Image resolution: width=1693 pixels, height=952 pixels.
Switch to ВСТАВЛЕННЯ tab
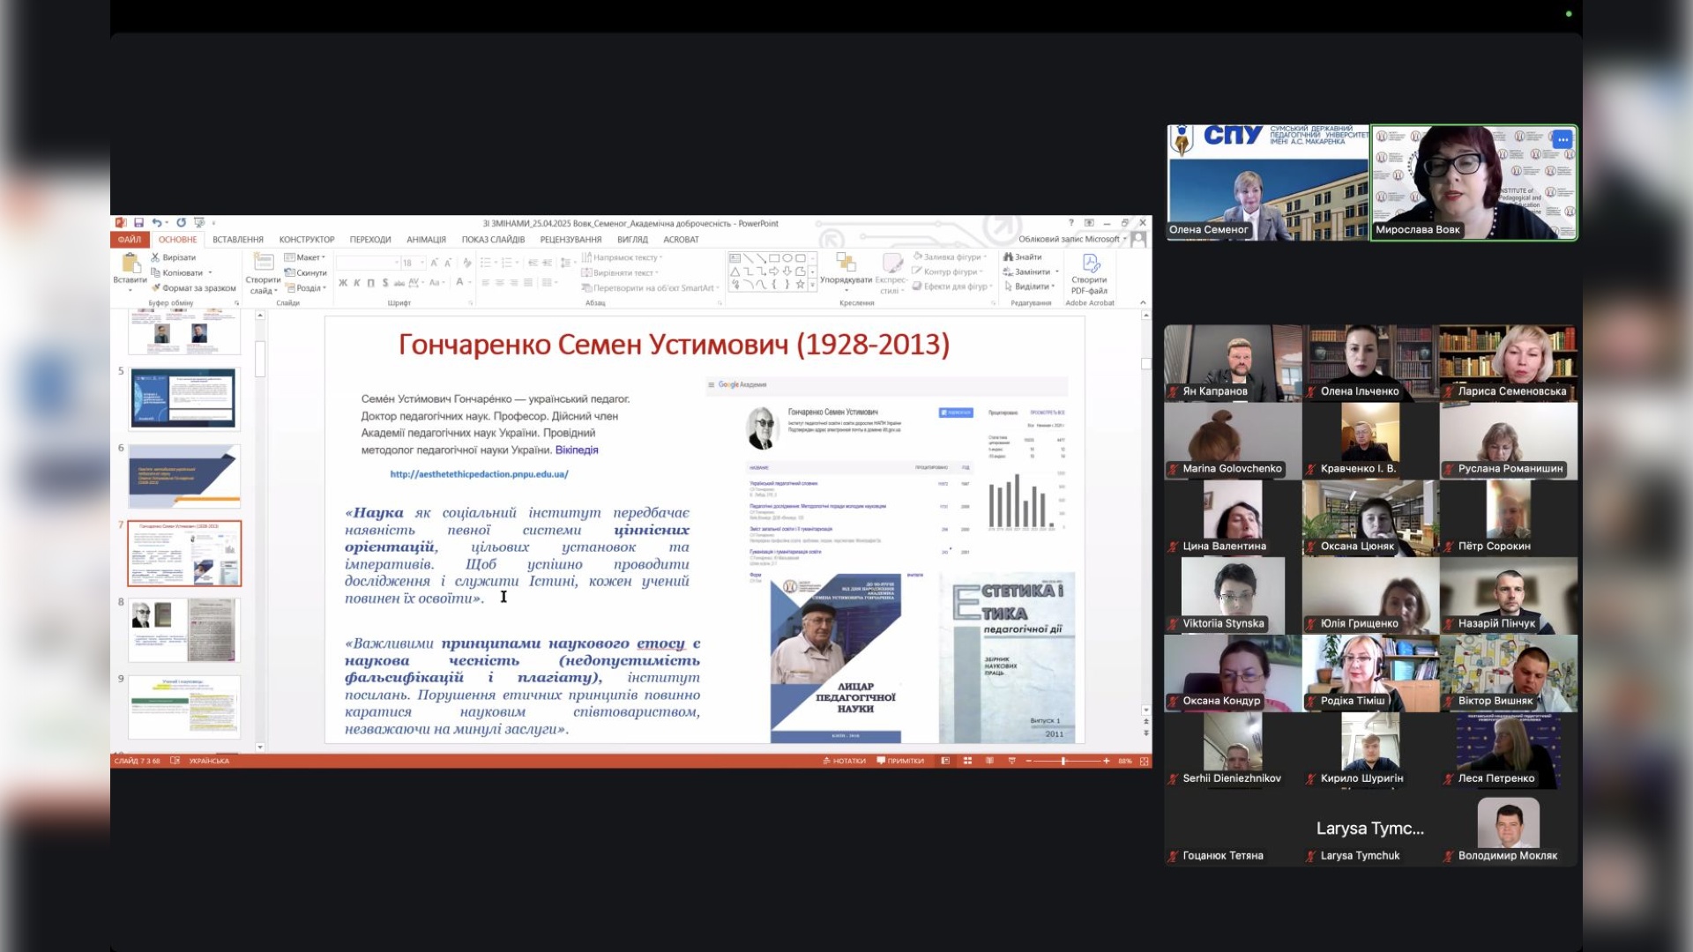238,240
